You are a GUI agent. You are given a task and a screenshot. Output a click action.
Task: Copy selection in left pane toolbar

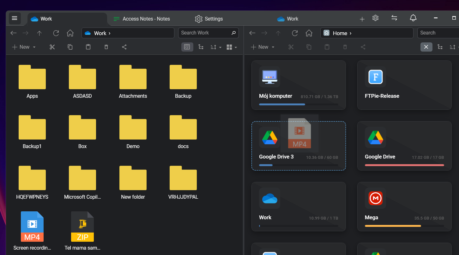pyautogui.click(x=70, y=47)
